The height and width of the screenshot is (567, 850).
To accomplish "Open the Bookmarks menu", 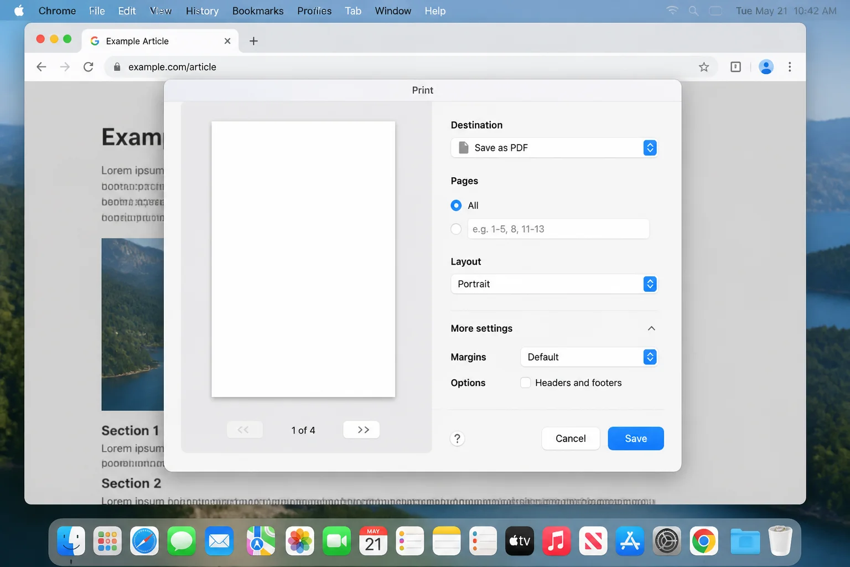I will [x=258, y=11].
